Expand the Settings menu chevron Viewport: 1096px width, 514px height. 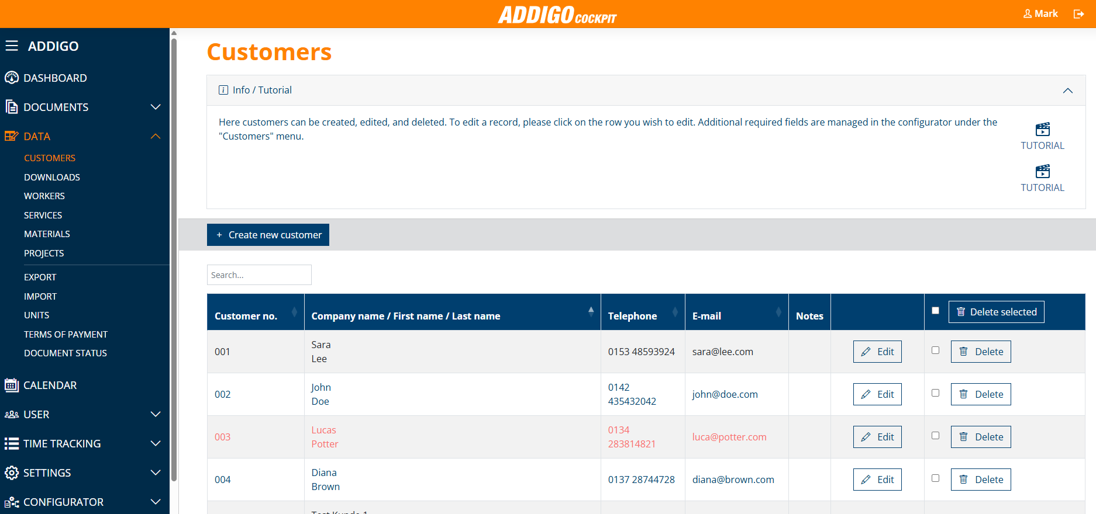[x=156, y=473]
